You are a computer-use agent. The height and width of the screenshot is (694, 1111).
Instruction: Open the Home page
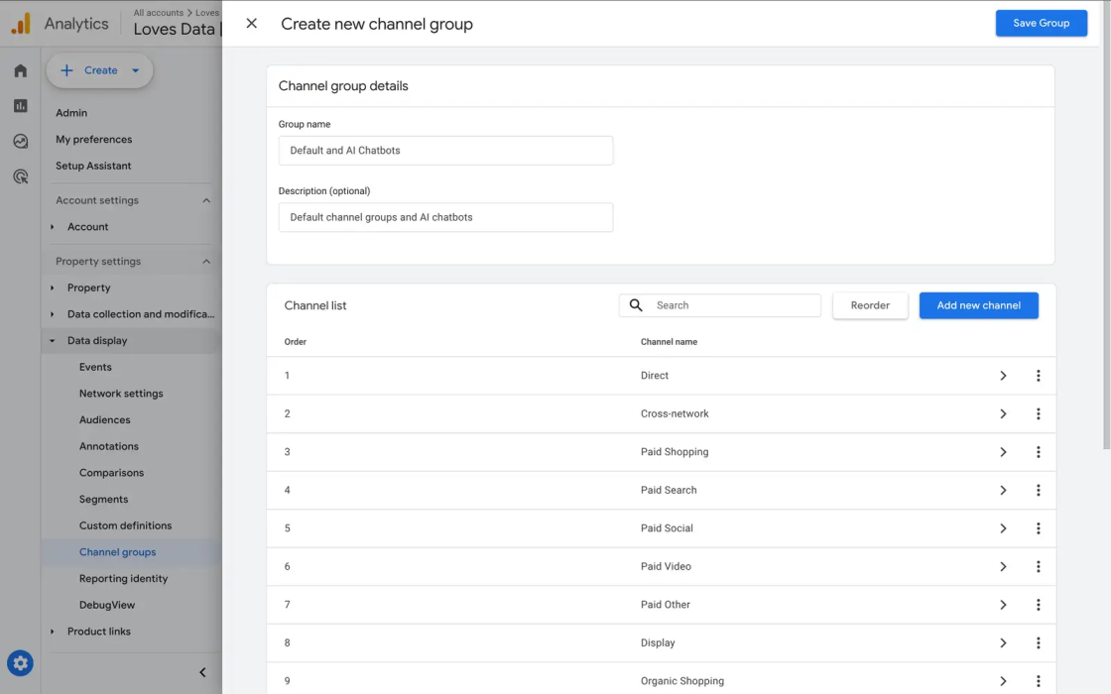(x=20, y=70)
